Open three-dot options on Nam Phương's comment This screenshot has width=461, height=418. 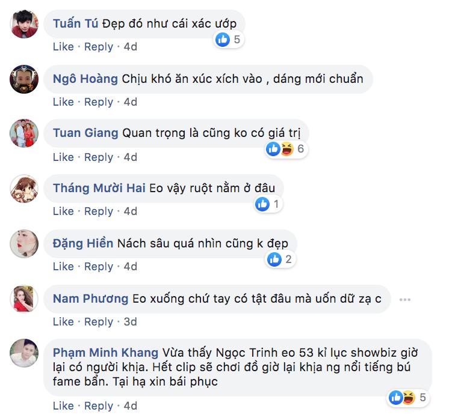tap(404, 299)
